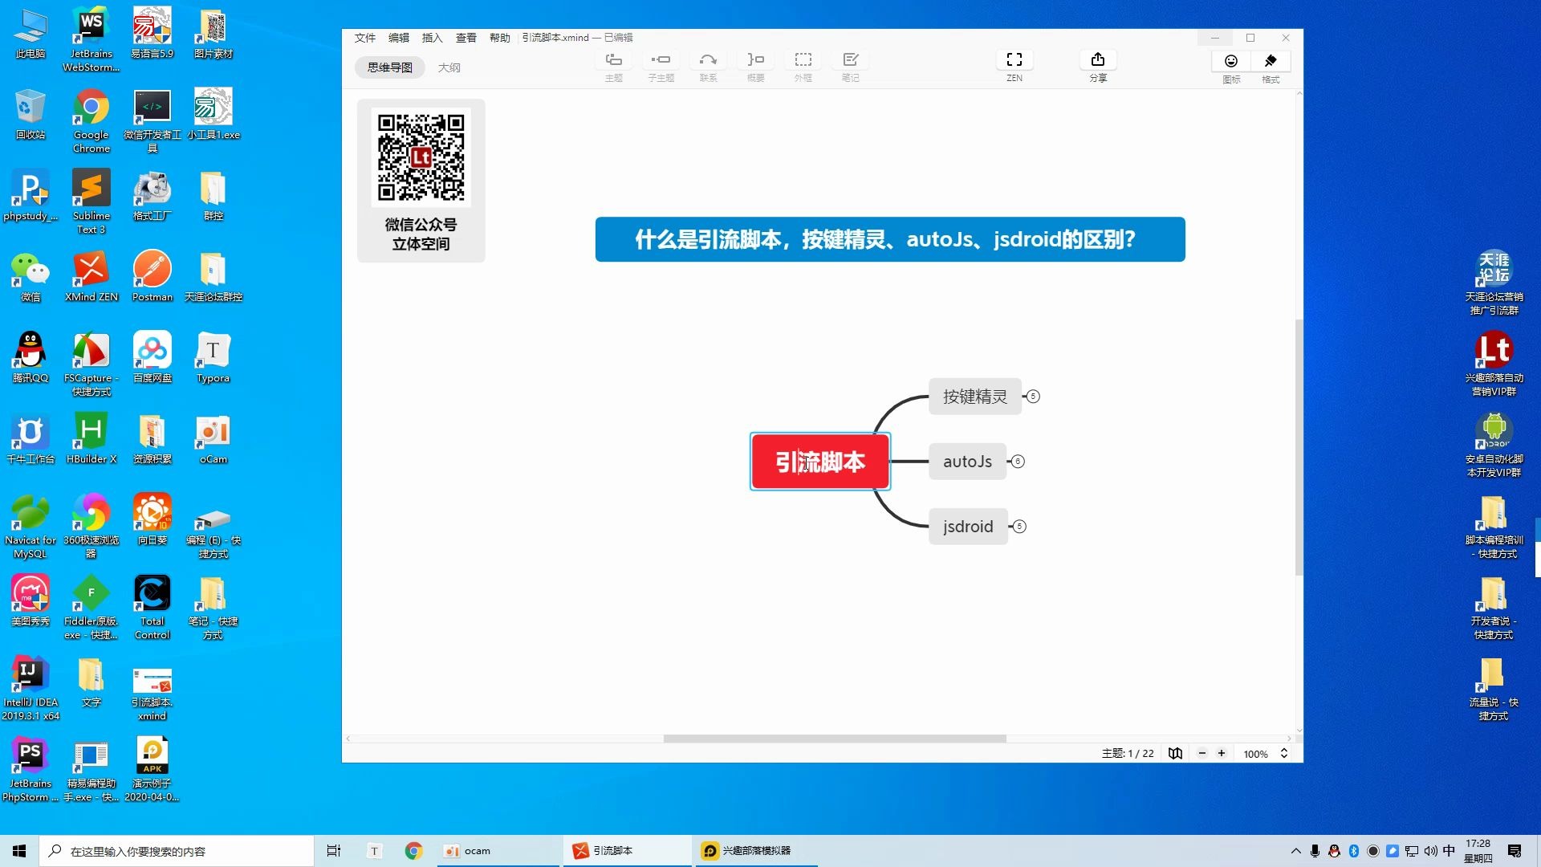Select the Sublime Text 3 desktop icon
This screenshot has height=867, width=1541.
coord(91,202)
